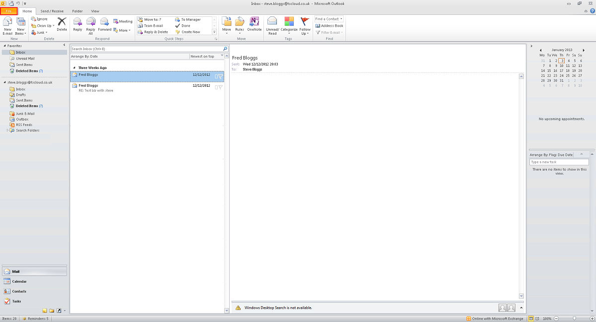Viewport: 596px width, 322px height.
Task: Expand the Quick Steps gallery
Action: (x=214, y=32)
